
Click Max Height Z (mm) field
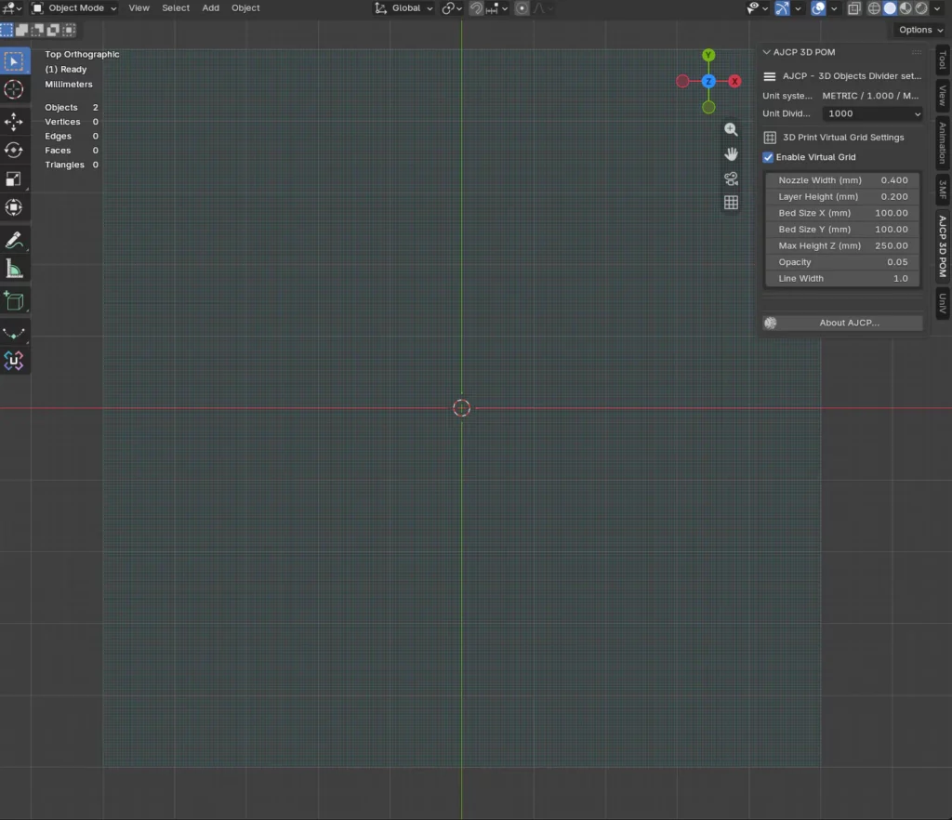click(842, 245)
